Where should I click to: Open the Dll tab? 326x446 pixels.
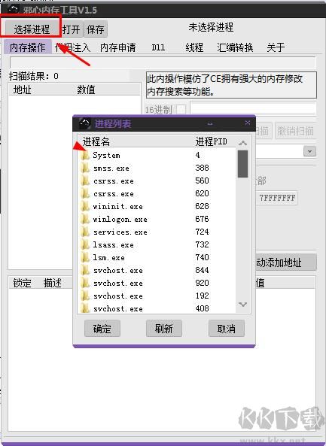tap(158, 47)
